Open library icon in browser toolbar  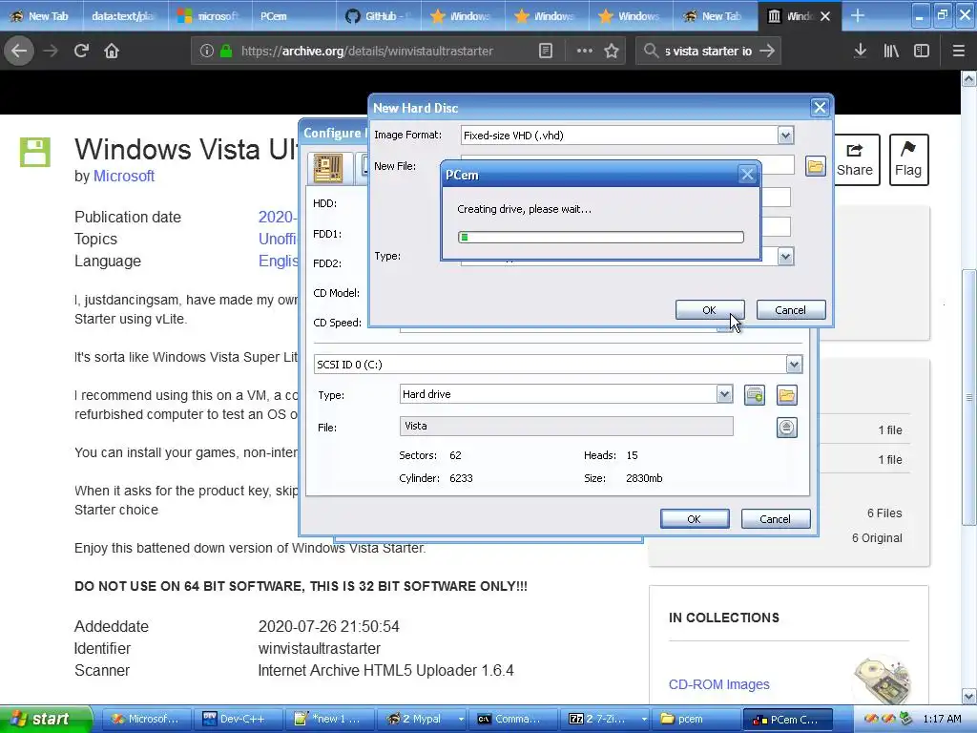891,51
